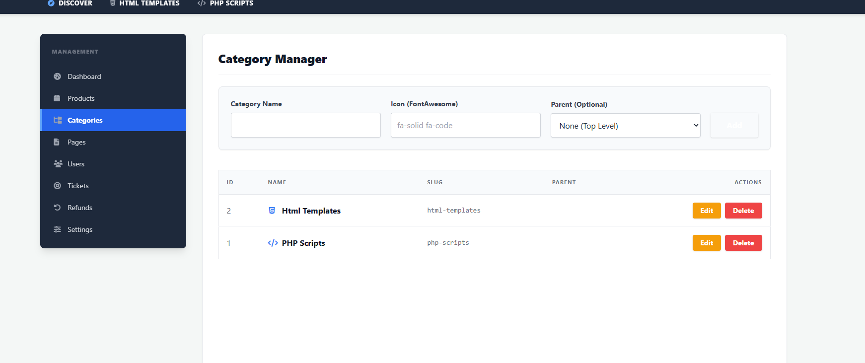This screenshot has height=363, width=865.
Task: Click the Tickets lifebuoy icon in sidebar
Action: pos(58,186)
